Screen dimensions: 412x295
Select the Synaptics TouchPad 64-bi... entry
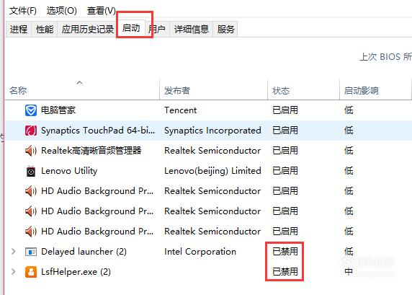(x=98, y=131)
